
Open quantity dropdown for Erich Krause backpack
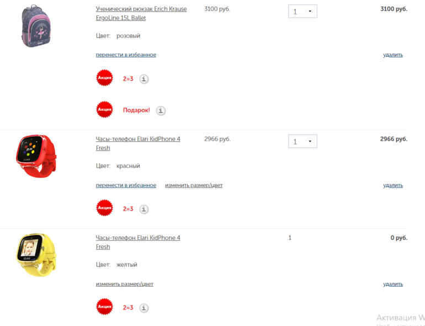coord(302,12)
